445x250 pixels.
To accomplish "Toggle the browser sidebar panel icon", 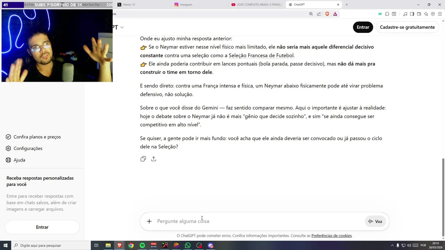I will pos(412,14).
